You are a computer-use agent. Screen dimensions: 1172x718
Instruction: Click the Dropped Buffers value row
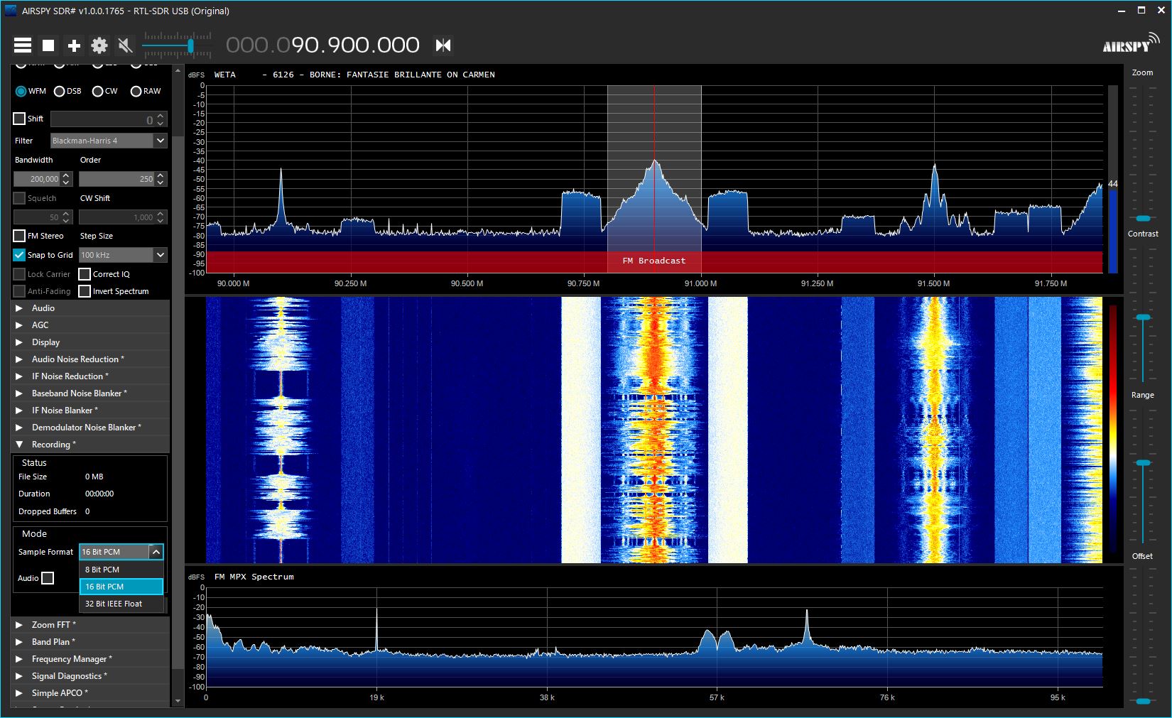pyautogui.click(x=90, y=511)
